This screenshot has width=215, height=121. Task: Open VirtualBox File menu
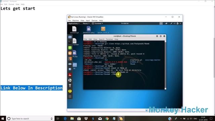[x=70, y=21]
